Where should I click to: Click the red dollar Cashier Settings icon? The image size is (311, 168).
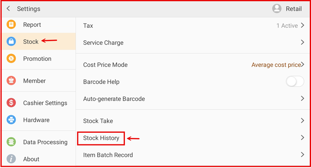pos(12,103)
